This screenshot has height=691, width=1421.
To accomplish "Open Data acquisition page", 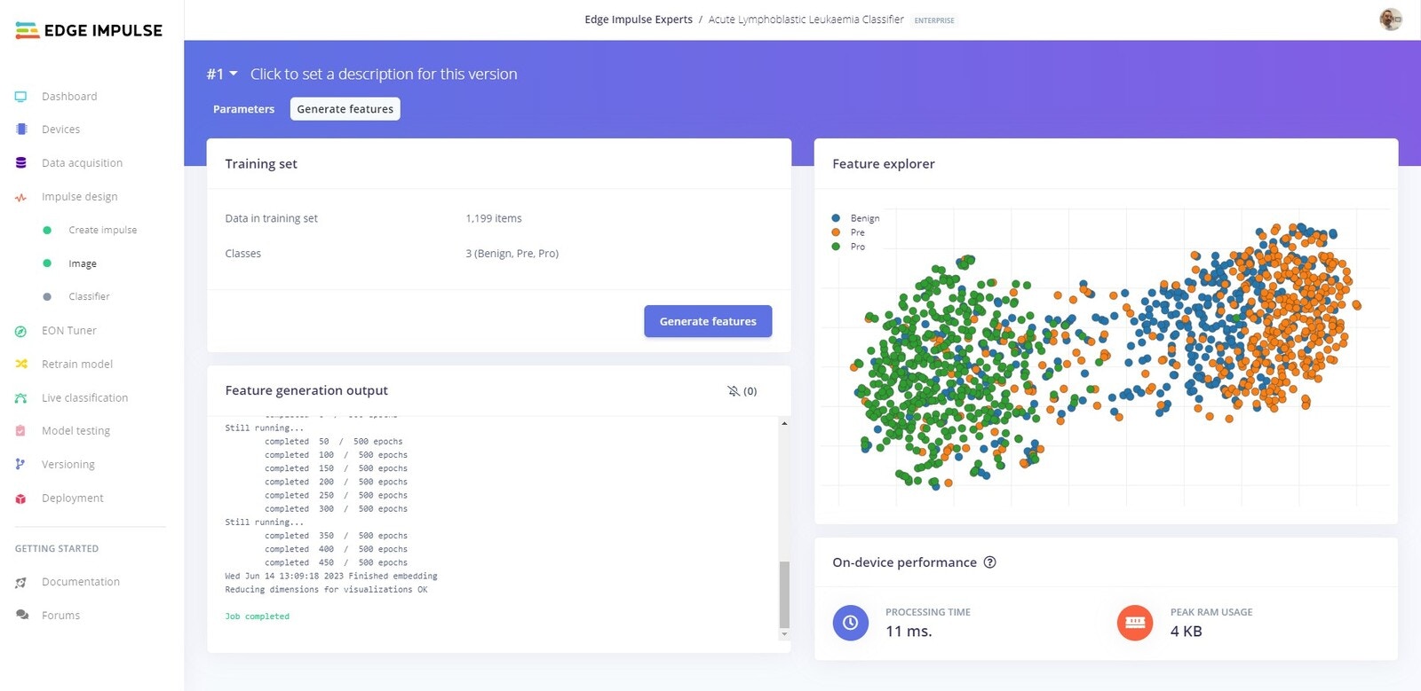I will click(x=82, y=163).
